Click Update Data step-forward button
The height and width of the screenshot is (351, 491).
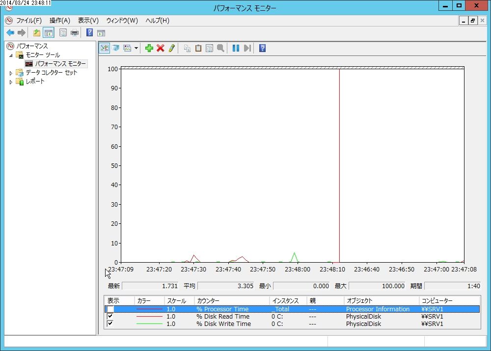247,48
